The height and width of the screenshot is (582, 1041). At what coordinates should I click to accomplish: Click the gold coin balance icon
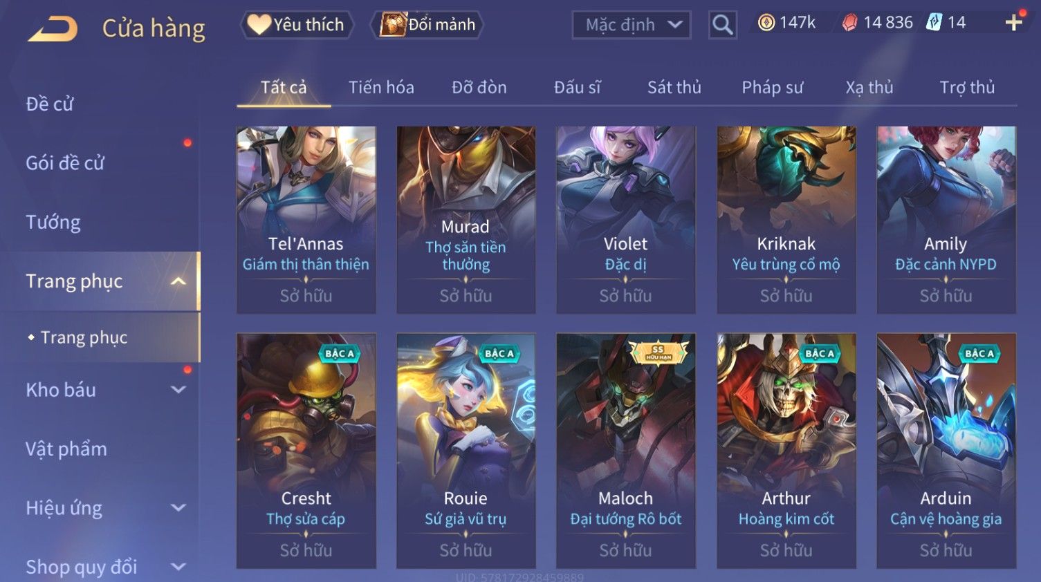click(766, 23)
